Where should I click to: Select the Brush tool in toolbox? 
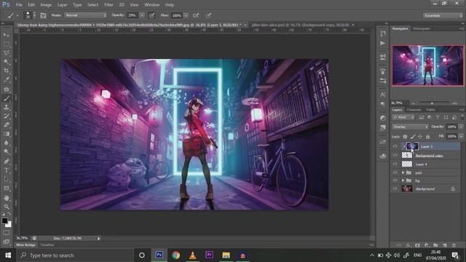(x=7, y=98)
